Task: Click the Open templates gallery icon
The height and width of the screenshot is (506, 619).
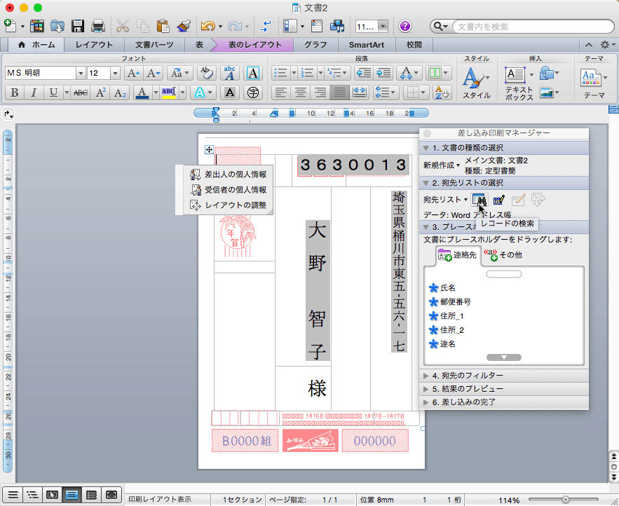Action: coord(36,26)
